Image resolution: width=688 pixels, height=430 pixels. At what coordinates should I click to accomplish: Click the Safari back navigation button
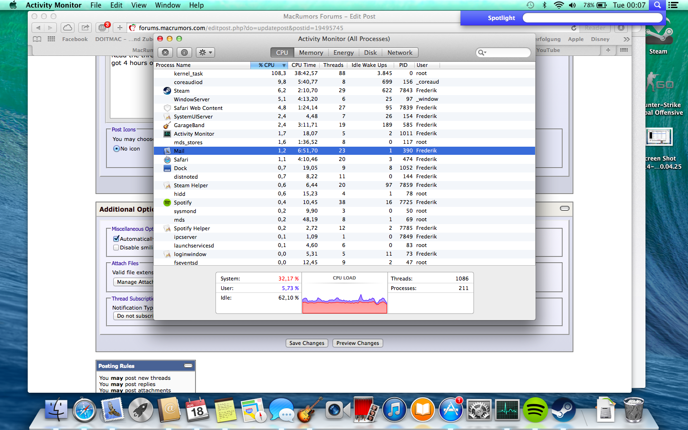(x=38, y=28)
